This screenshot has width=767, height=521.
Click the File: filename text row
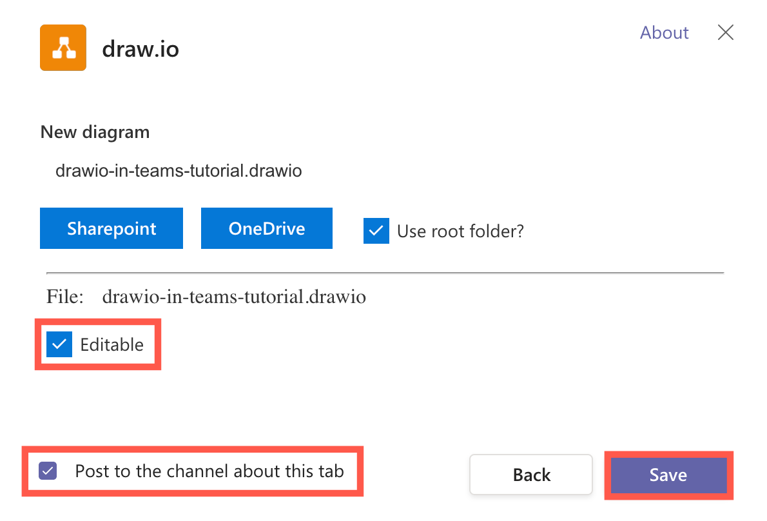[x=206, y=297]
